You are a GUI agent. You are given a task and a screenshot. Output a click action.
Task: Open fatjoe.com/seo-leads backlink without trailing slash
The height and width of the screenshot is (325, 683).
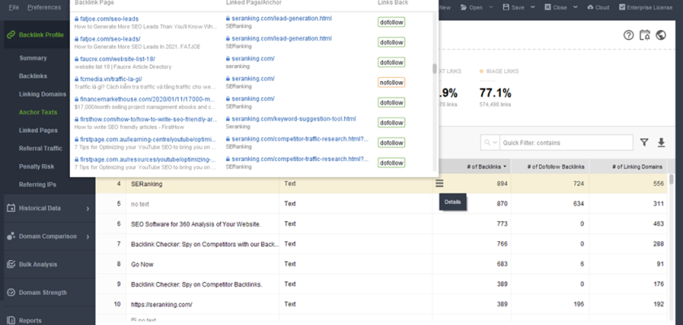[109, 19]
